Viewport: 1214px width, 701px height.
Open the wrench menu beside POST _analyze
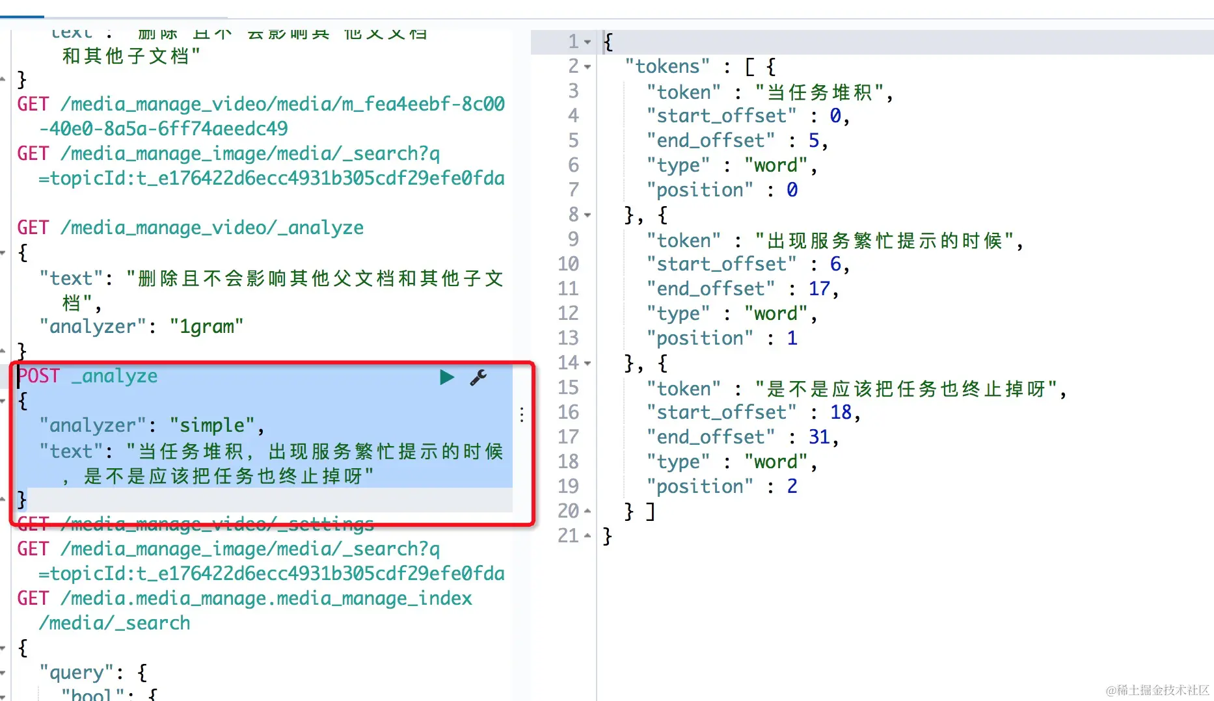coord(478,377)
